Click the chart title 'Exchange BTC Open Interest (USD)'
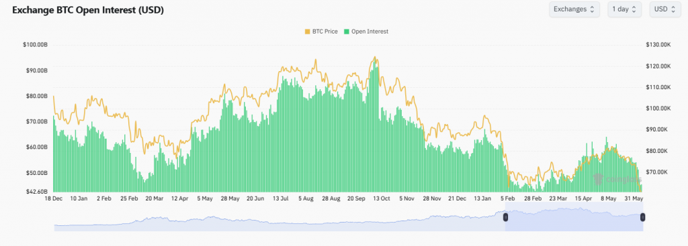This screenshot has width=688, height=246. pos(88,11)
